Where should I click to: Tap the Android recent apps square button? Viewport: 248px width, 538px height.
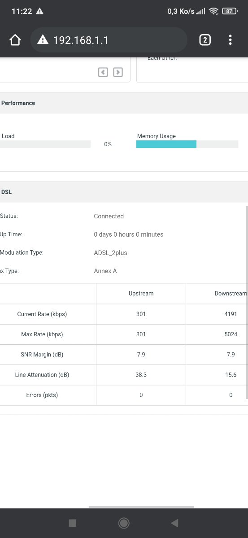click(x=73, y=523)
